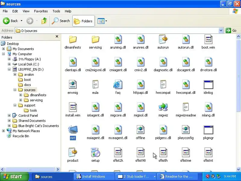Viewport: 241px width, 181px height.
Task: Select the eula text file icon
Action: (95, 84)
